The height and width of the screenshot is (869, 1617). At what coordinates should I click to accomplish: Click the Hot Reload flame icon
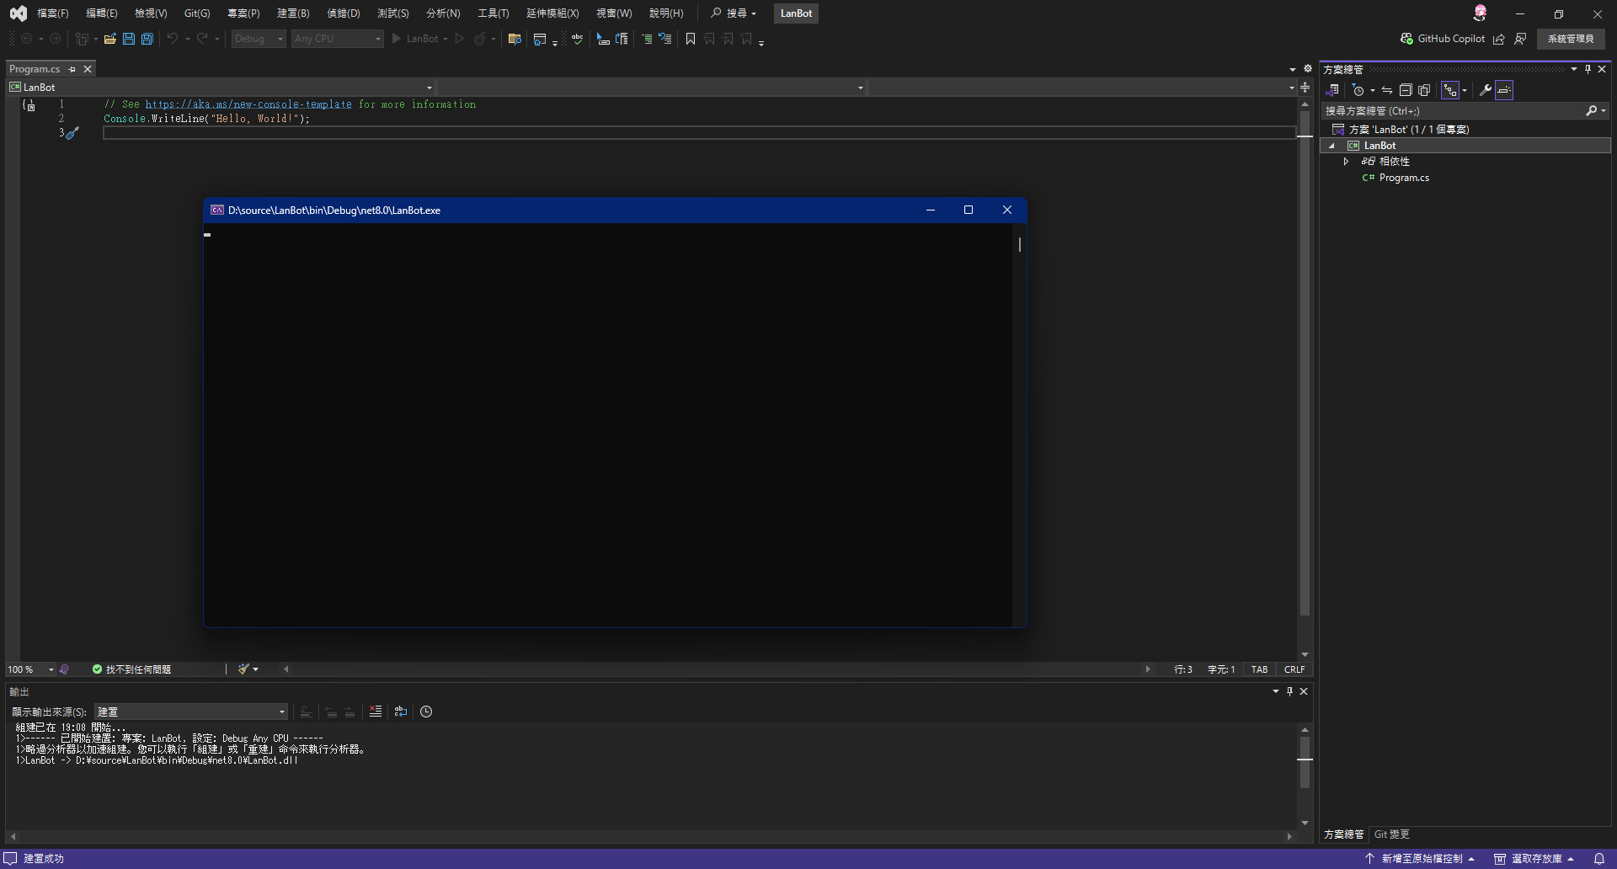(479, 39)
